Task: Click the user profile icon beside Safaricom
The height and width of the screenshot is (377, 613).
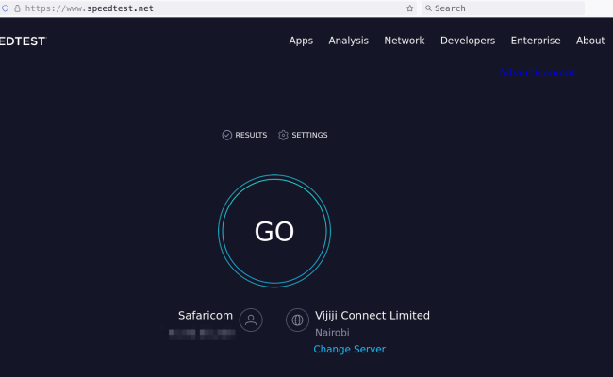Action: click(x=251, y=320)
